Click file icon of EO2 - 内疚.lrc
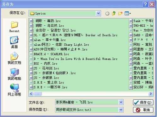157x117 pixels. (31, 64)
